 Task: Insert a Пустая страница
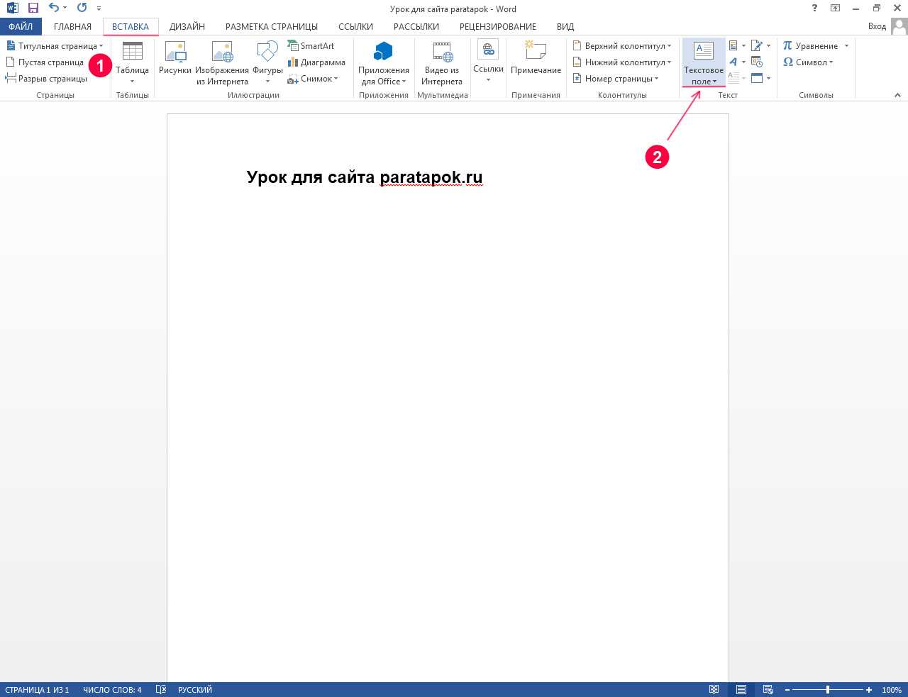45,62
